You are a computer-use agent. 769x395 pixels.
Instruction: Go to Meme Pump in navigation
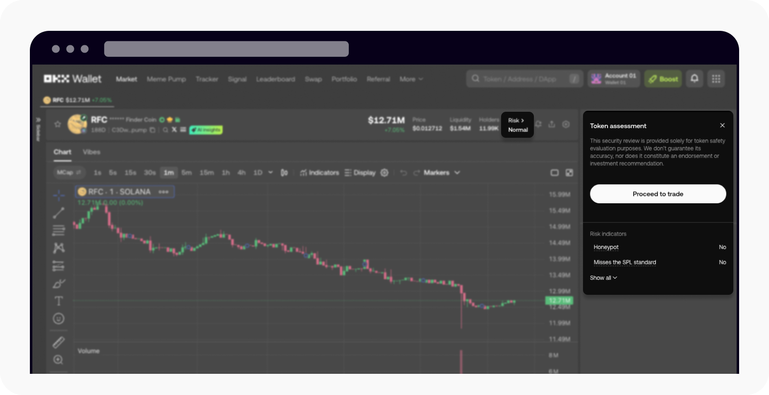click(166, 79)
